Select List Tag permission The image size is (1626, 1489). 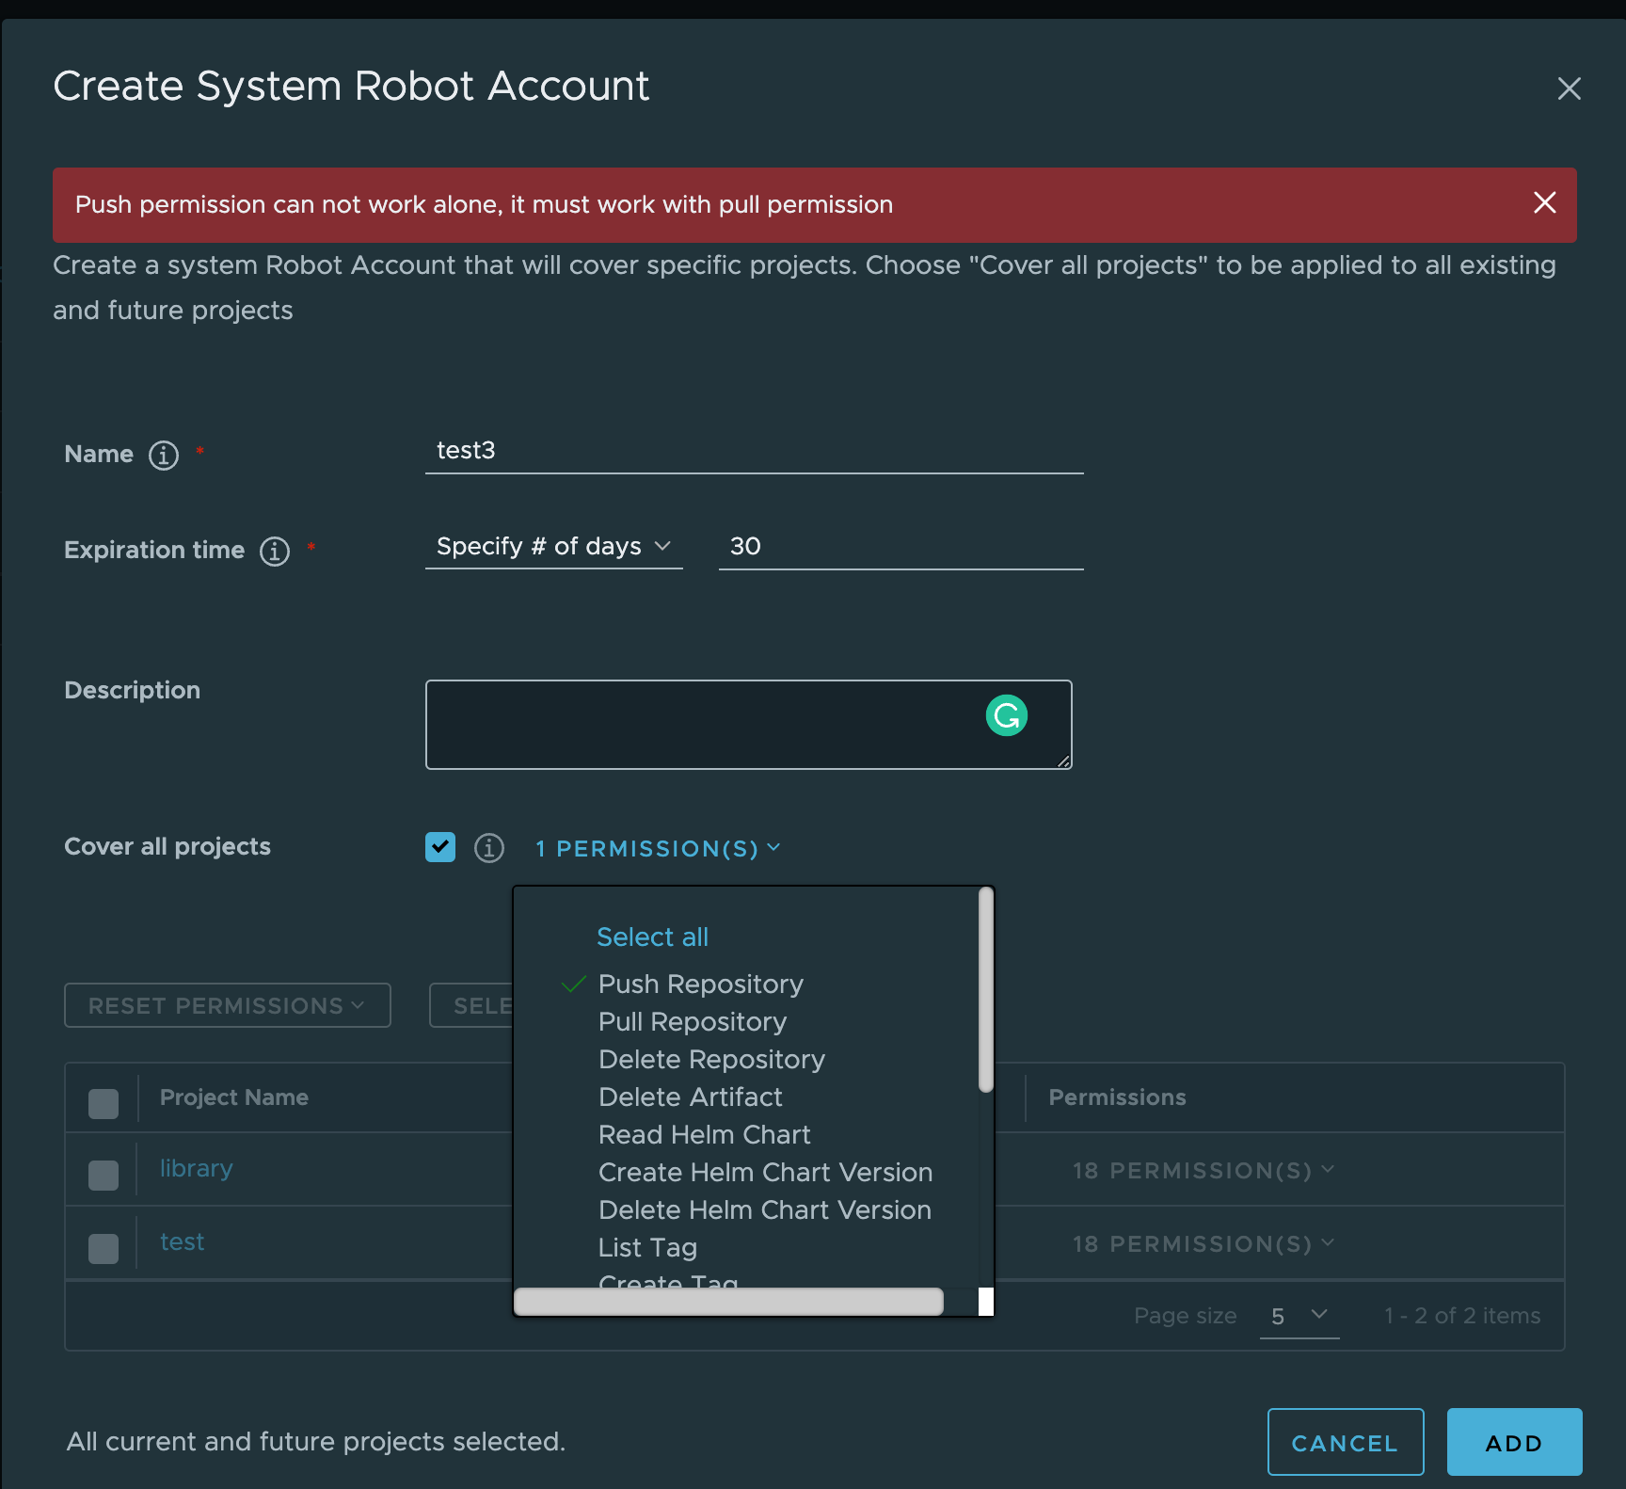[647, 1248]
